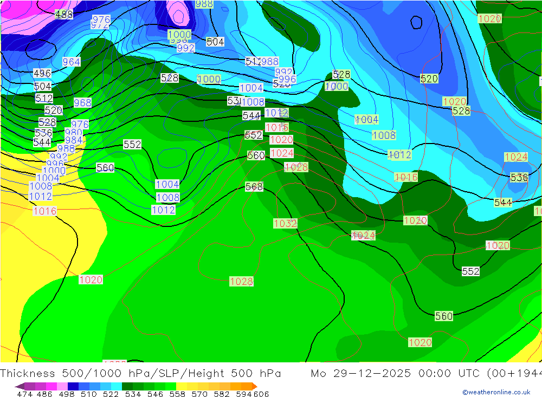Click the legend value '606'

[261, 394]
